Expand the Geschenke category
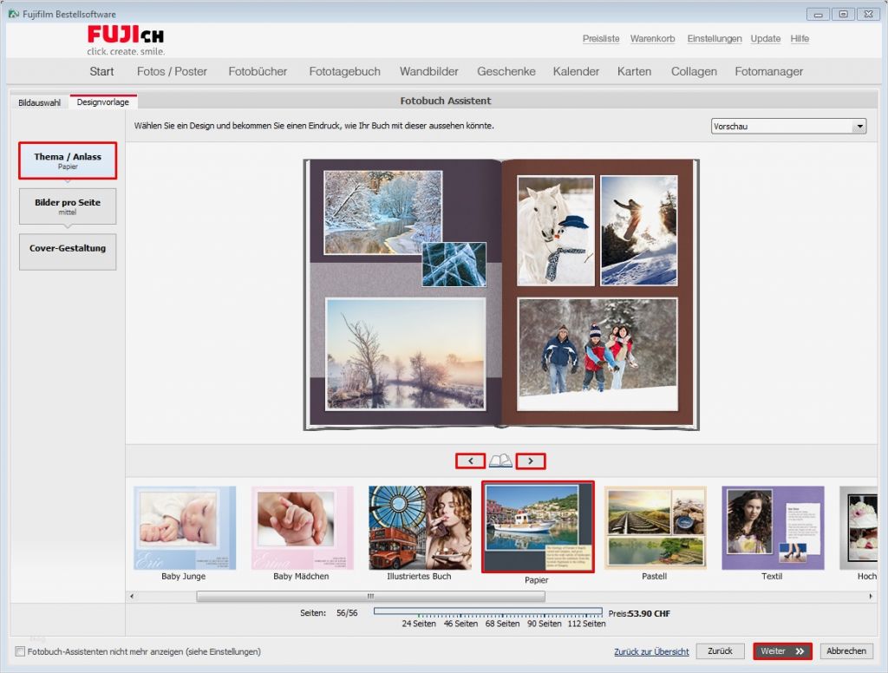This screenshot has height=673, width=888. pyautogui.click(x=506, y=71)
